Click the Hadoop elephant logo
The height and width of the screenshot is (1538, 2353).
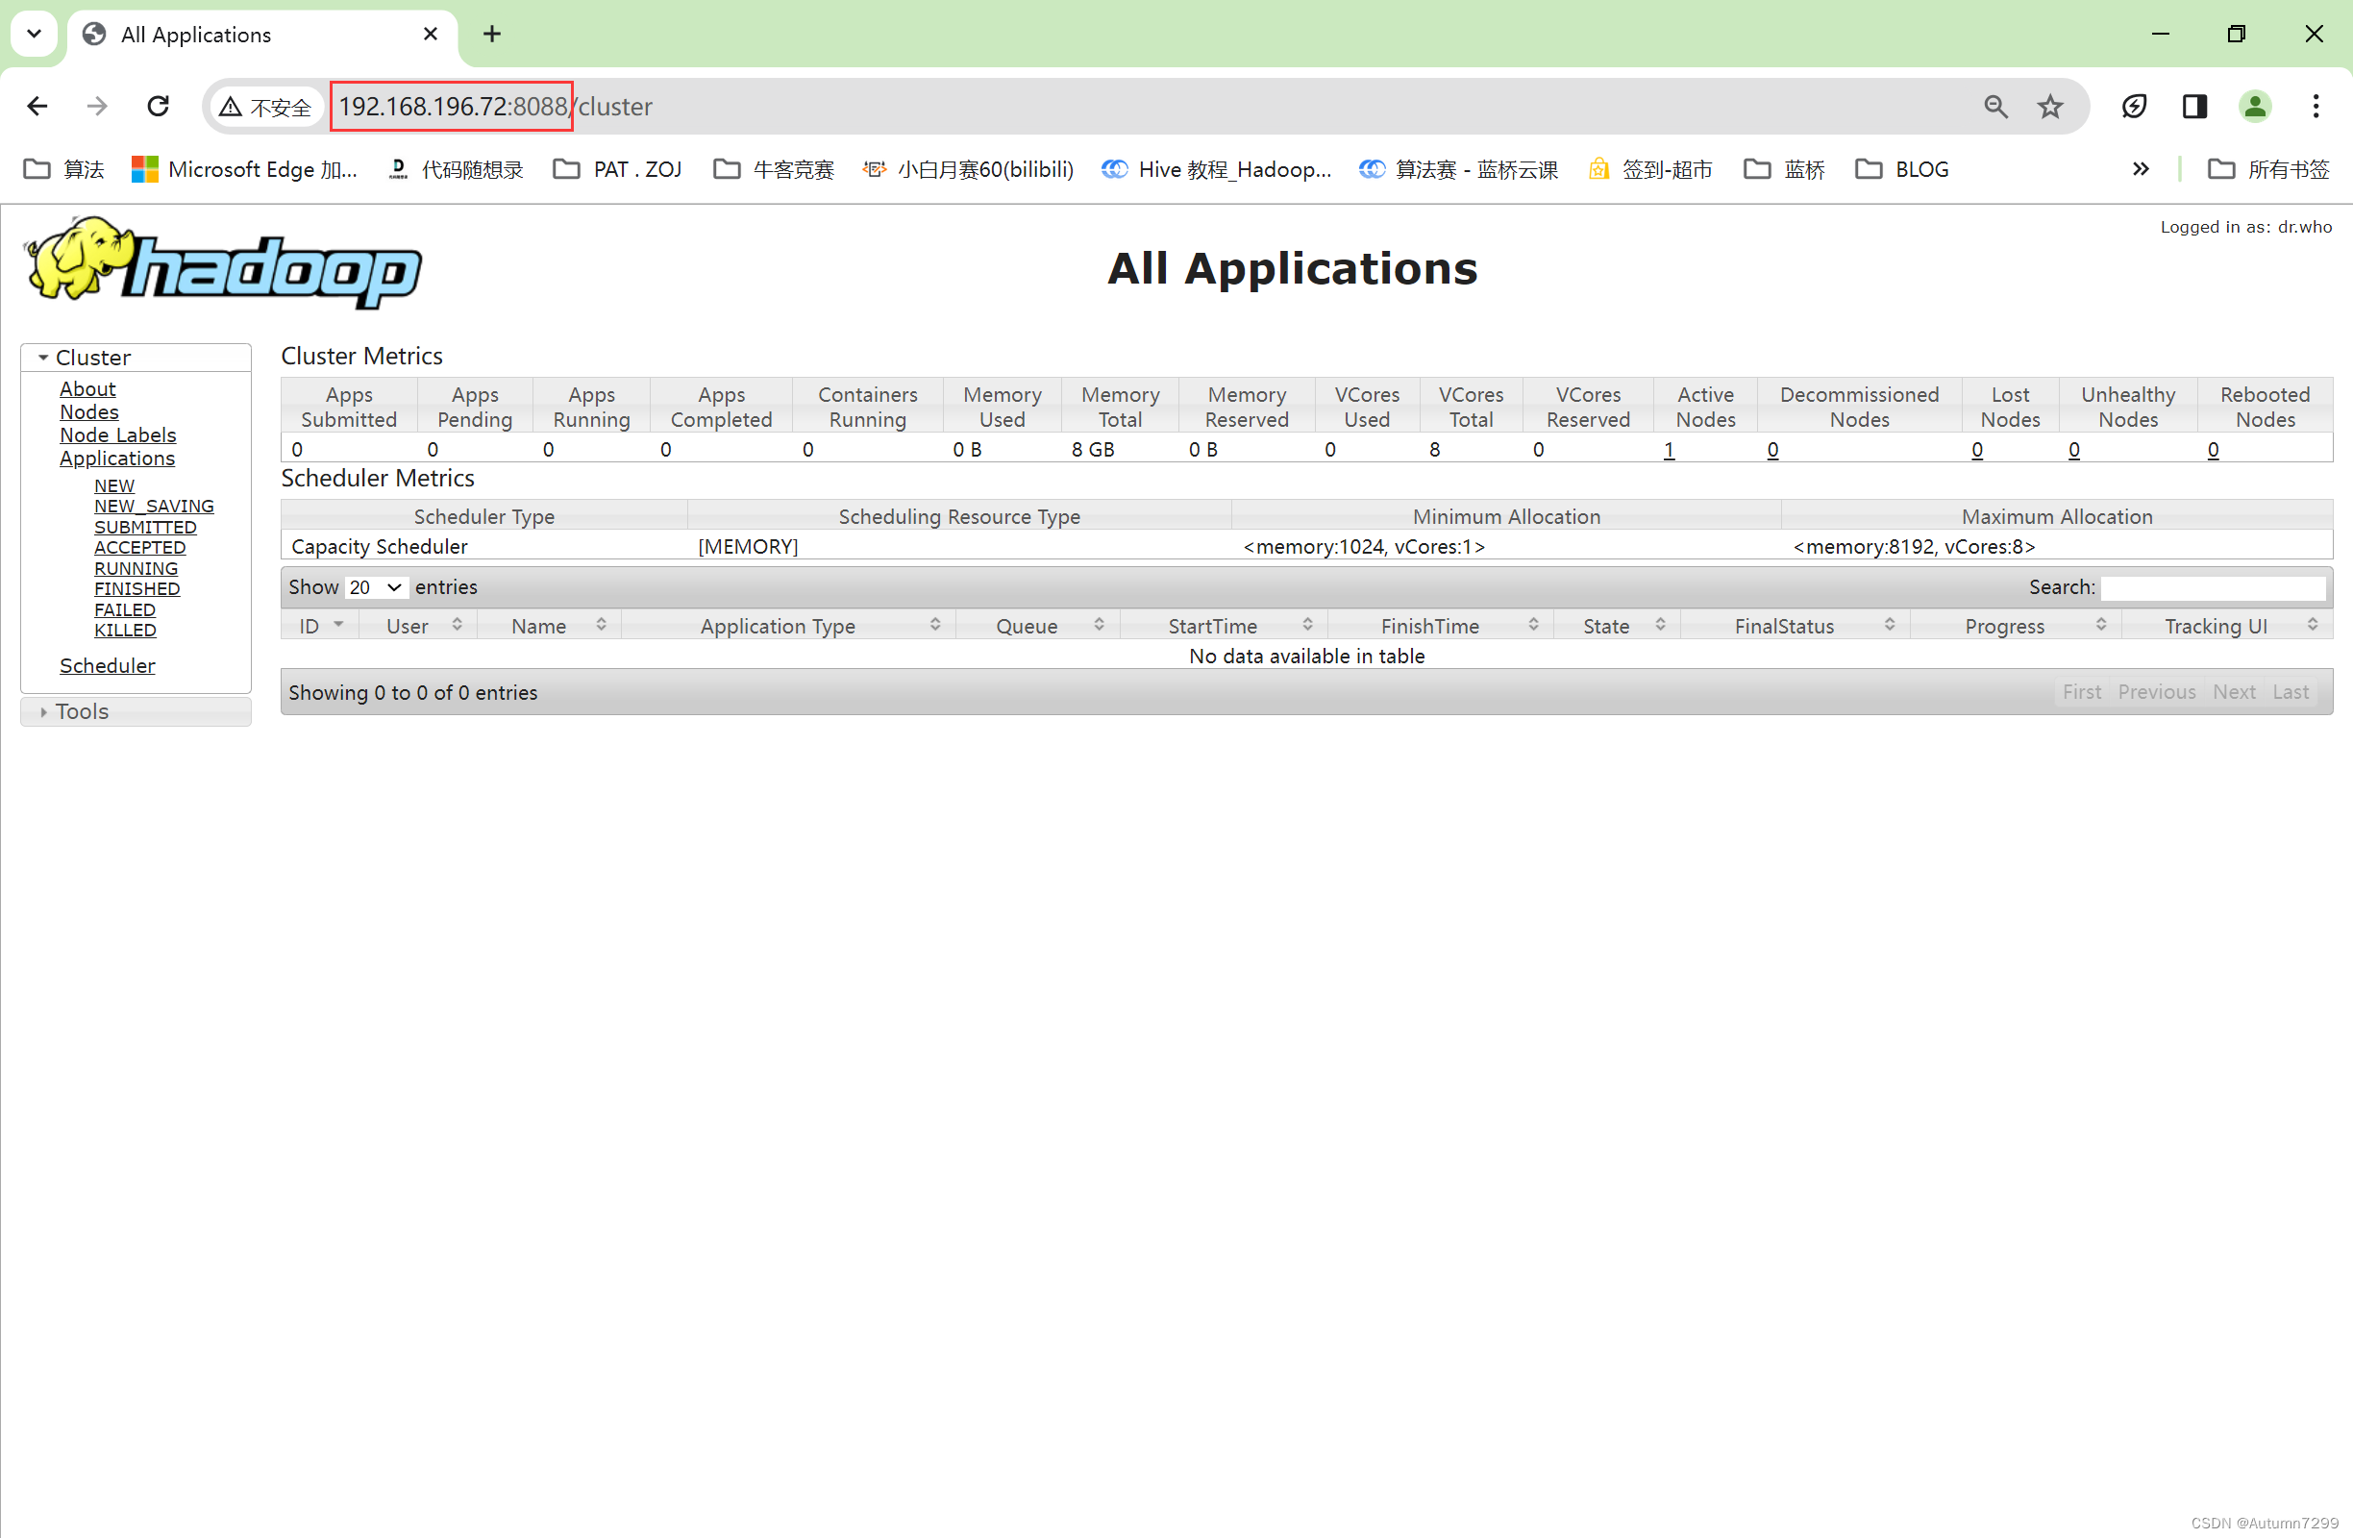pyautogui.click(x=223, y=261)
